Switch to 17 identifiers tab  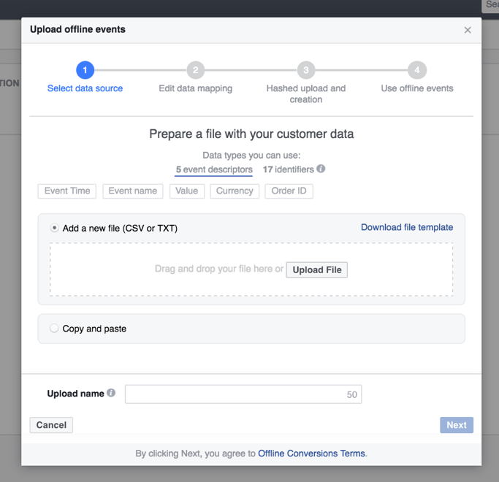coord(289,169)
